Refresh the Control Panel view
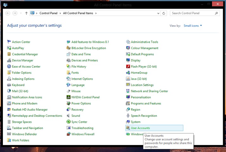Screen dimensions: 226x152 (164, 13)
